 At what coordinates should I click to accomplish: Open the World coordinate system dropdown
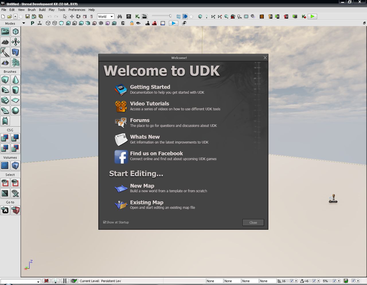[106, 17]
